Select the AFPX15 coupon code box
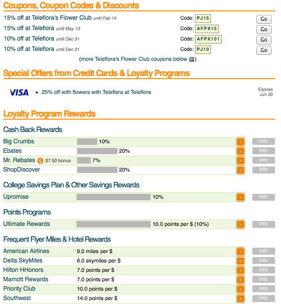281x306 pixels. click(207, 29)
